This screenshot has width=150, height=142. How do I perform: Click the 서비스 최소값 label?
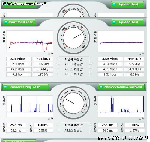(74, 74)
